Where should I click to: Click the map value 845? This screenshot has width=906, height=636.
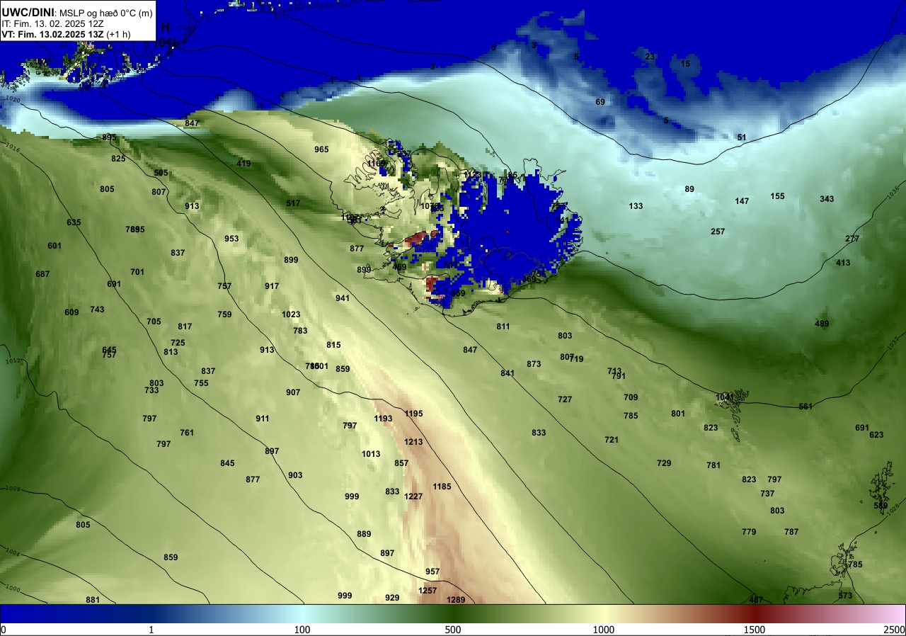click(227, 463)
